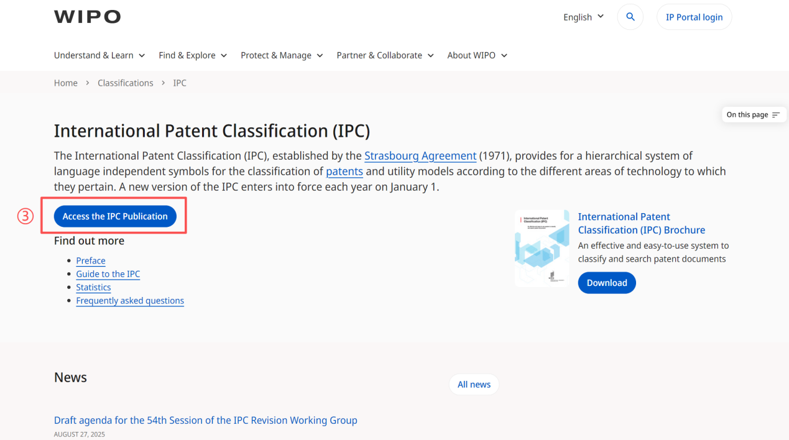
Task: Expand the Understand & Learn menu
Action: tap(99, 55)
